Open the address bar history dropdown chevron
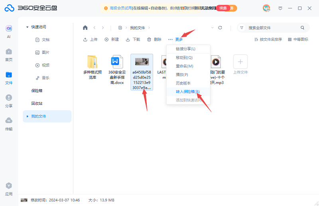 [213, 27]
